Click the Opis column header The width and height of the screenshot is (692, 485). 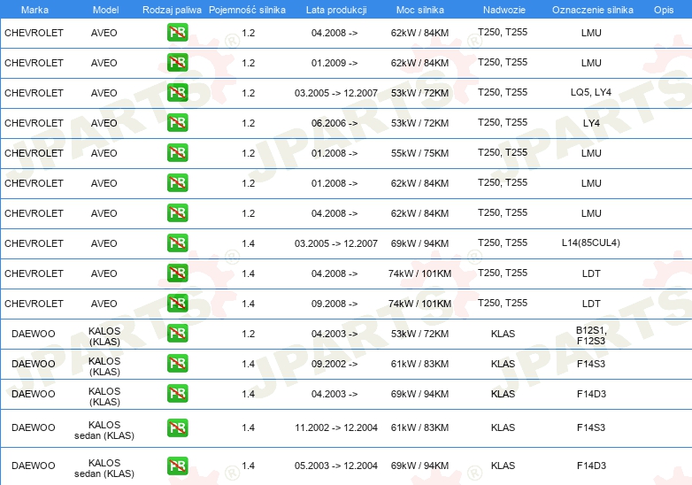[664, 10]
